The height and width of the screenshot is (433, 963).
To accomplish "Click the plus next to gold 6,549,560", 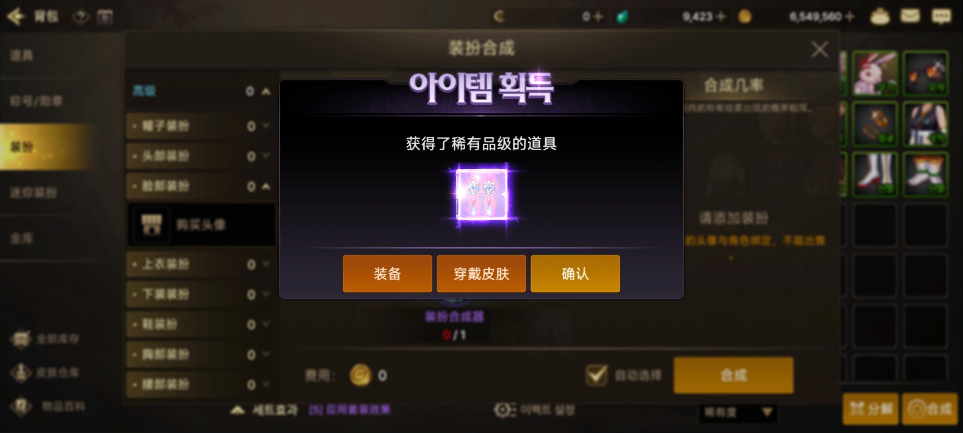I will (x=849, y=16).
